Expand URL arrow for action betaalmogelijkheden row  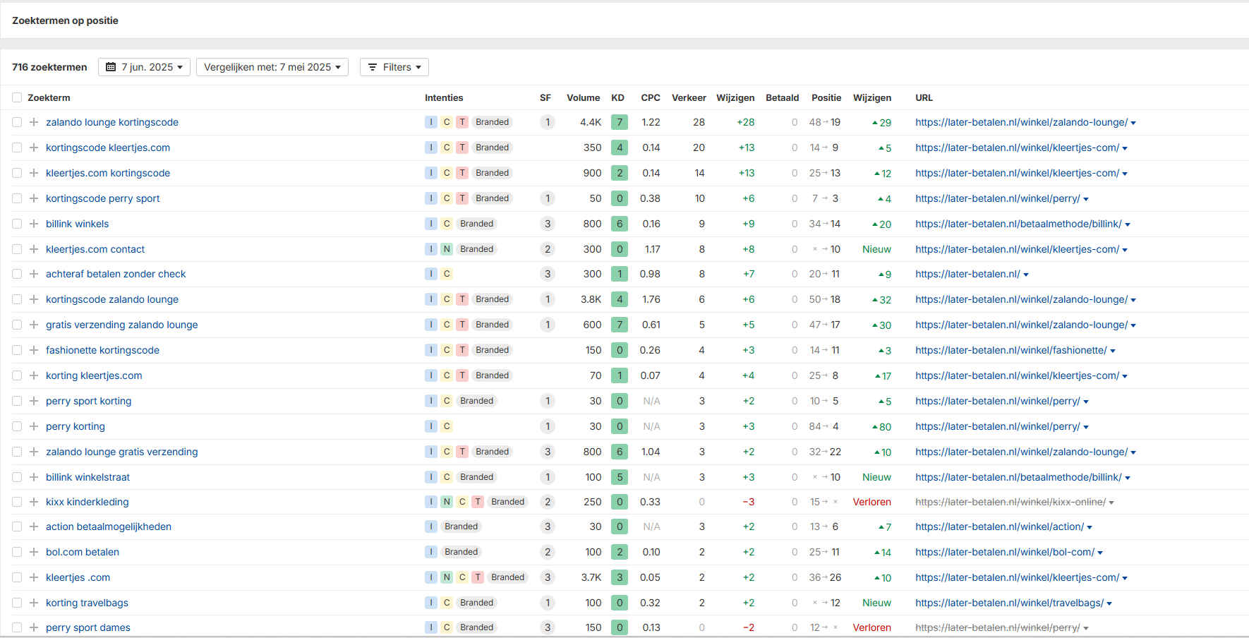point(1090,527)
